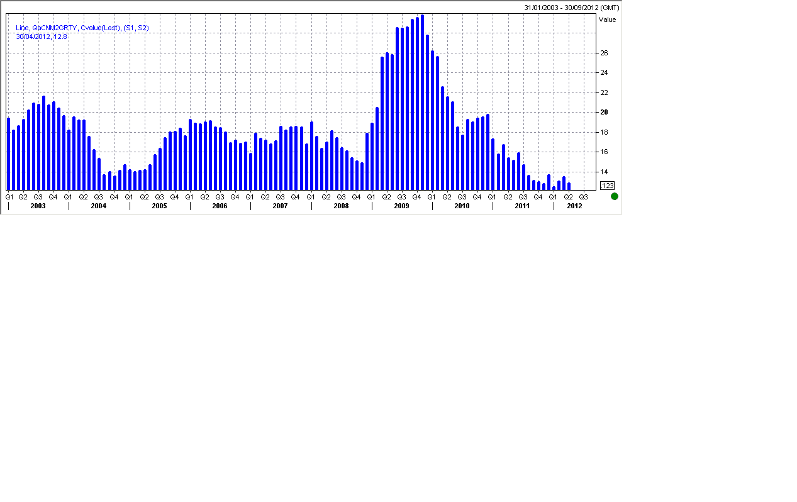Click the first bar in Q1 2003

pyautogui.click(x=9, y=154)
